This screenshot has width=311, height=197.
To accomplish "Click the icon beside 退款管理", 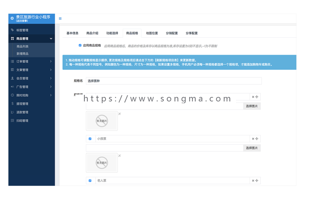I will (12, 112).
